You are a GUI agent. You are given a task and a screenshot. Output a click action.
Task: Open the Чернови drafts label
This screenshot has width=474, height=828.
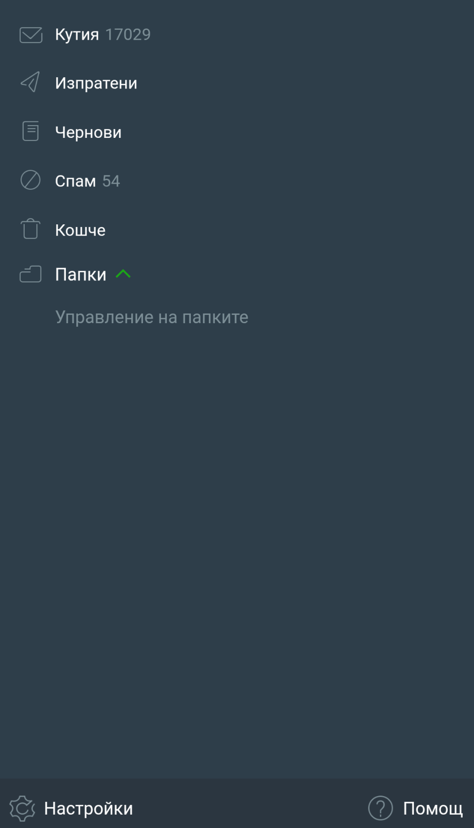tap(89, 132)
